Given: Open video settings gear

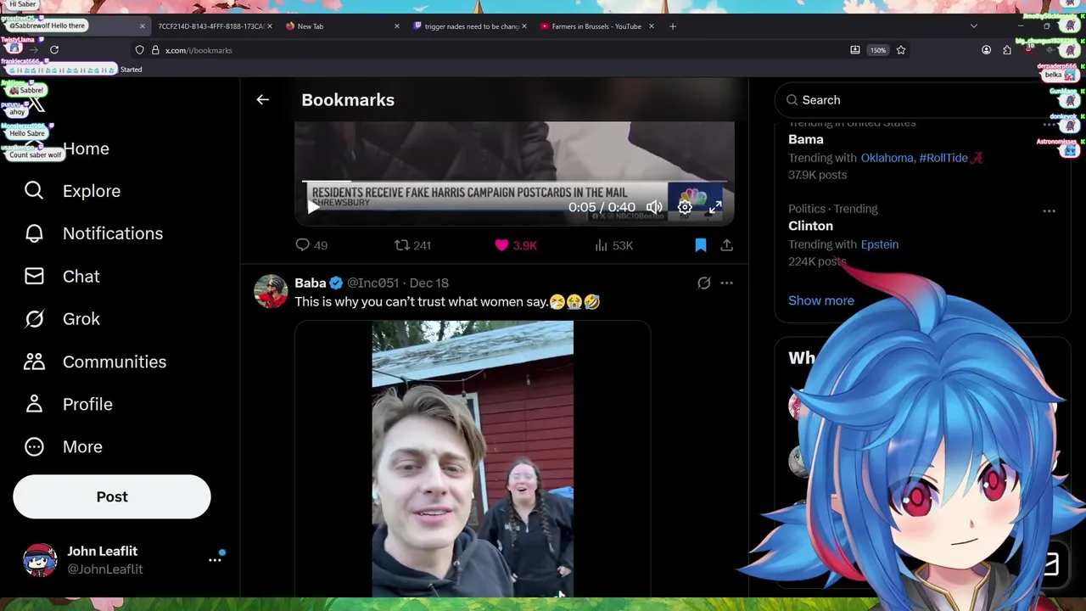Looking at the screenshot, I should click(x=685, y=207).
